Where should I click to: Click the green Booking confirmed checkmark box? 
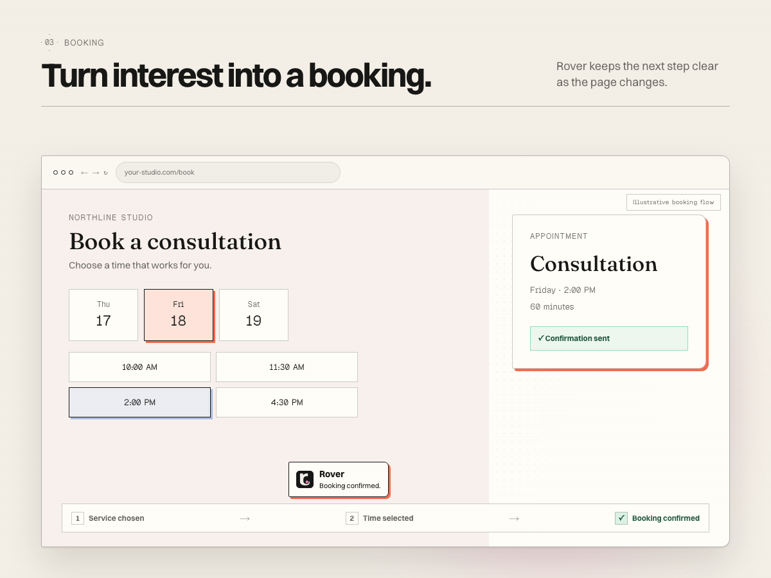621,518
